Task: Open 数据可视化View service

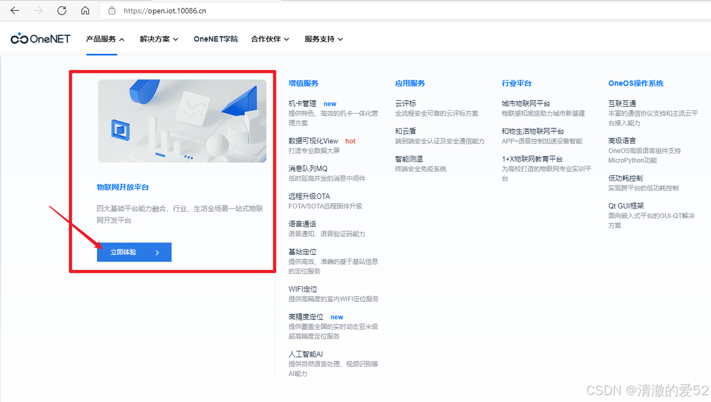Action: point(313,141)
